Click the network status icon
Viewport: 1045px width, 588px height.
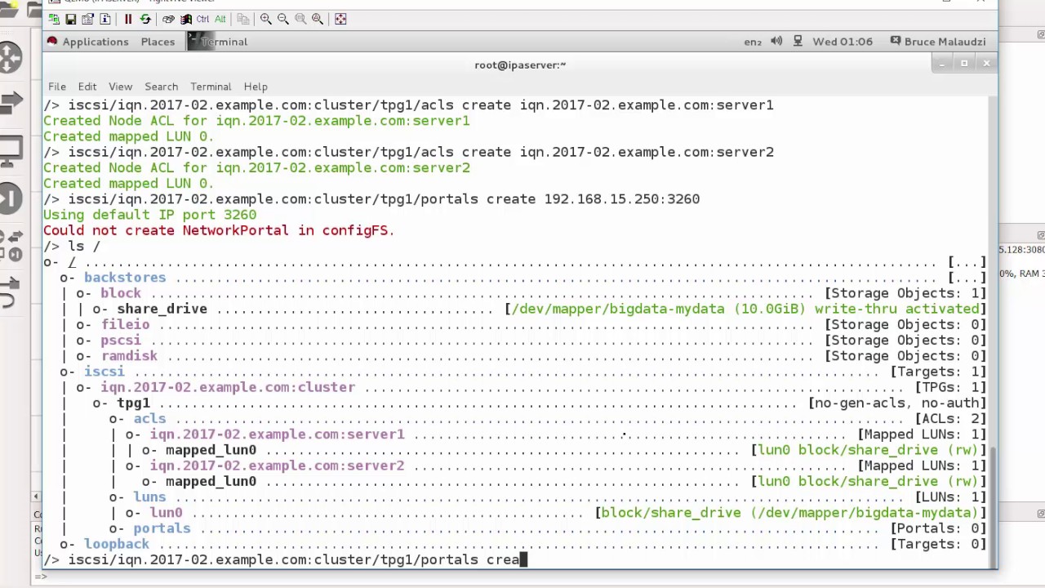(x=798, y=42)
